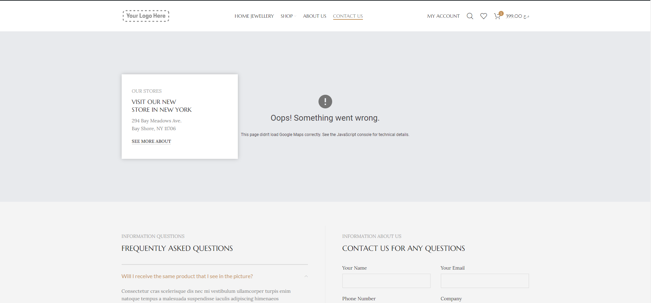Follow the SEE MORE ABOUT link
The width and height of the screenshot is (651, 303).
(151, 141)
